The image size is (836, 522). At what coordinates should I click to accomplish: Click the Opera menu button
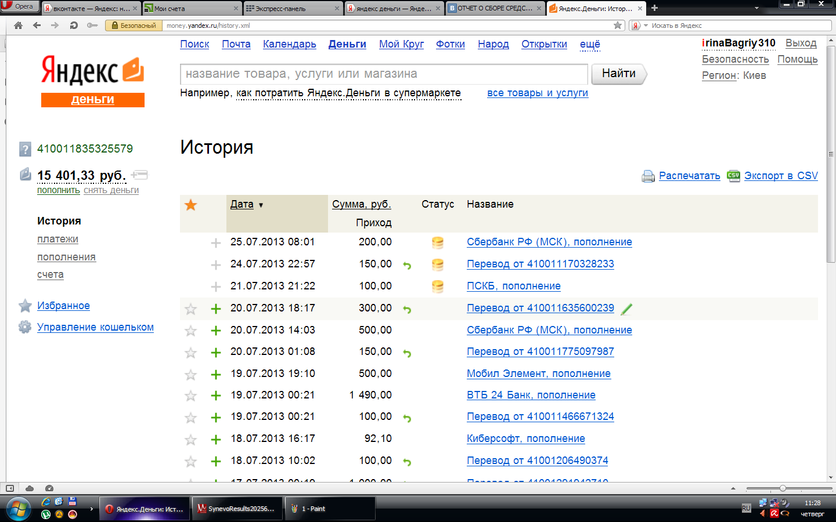(x=20, y=6)
